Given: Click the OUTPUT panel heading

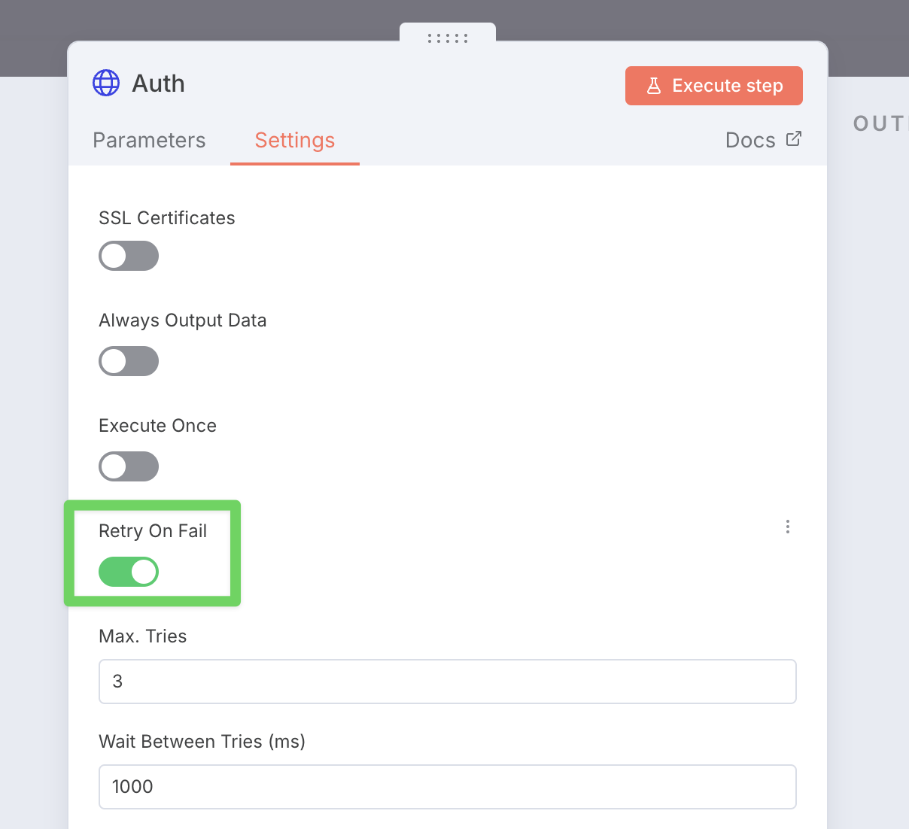Looking at the screenshot, I should click(880, 123).
